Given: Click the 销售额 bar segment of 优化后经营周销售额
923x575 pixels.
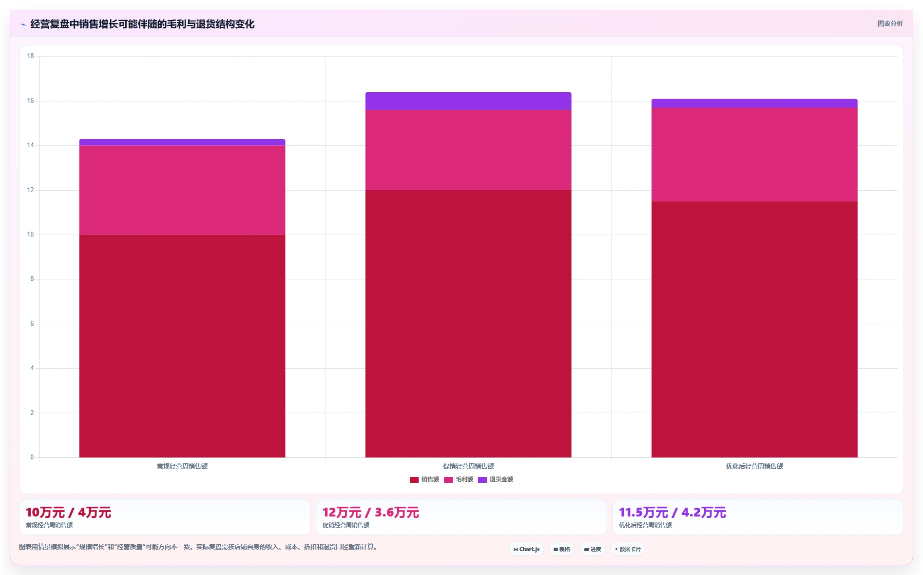Looking at the screenshot, I should click(x=754, y=329).
